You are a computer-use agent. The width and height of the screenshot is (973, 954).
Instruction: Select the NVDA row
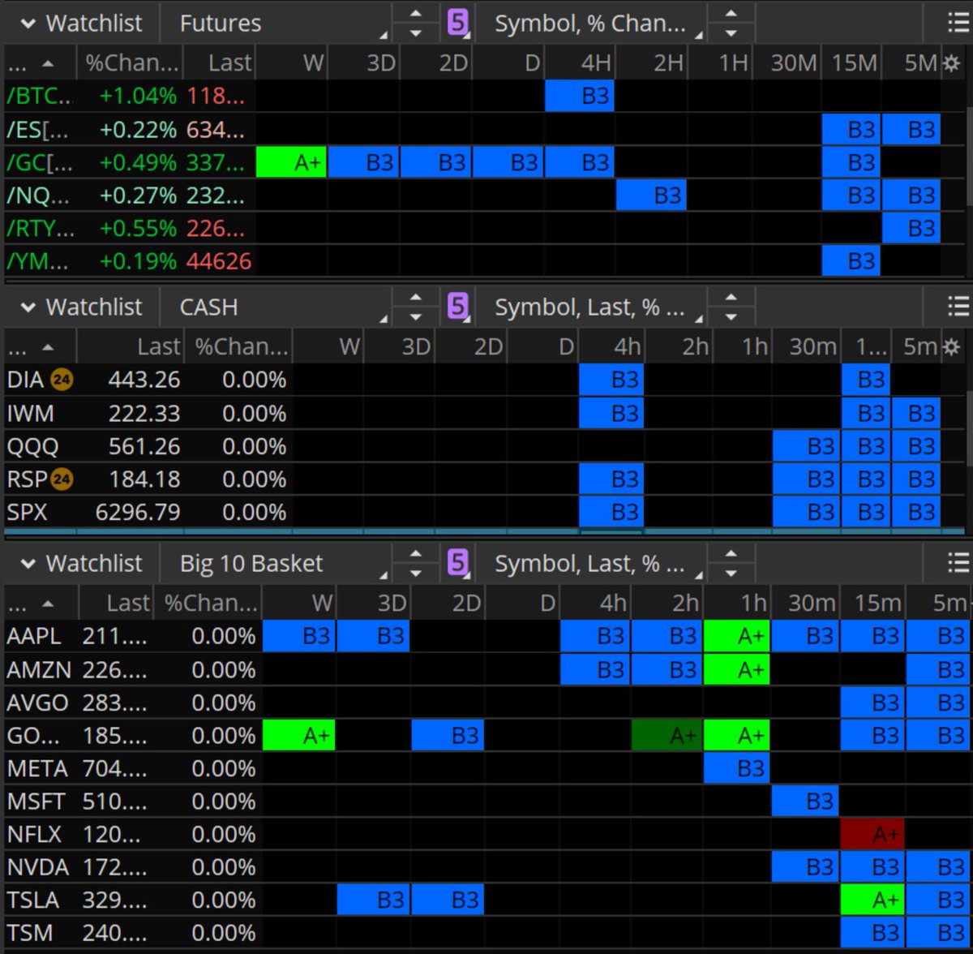coord(486,867)
